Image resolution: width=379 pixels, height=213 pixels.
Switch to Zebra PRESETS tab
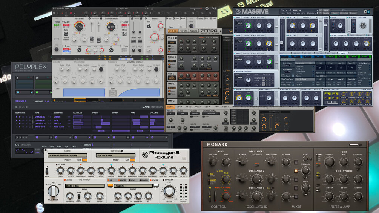pyautogui.click(x=193, y=31)
